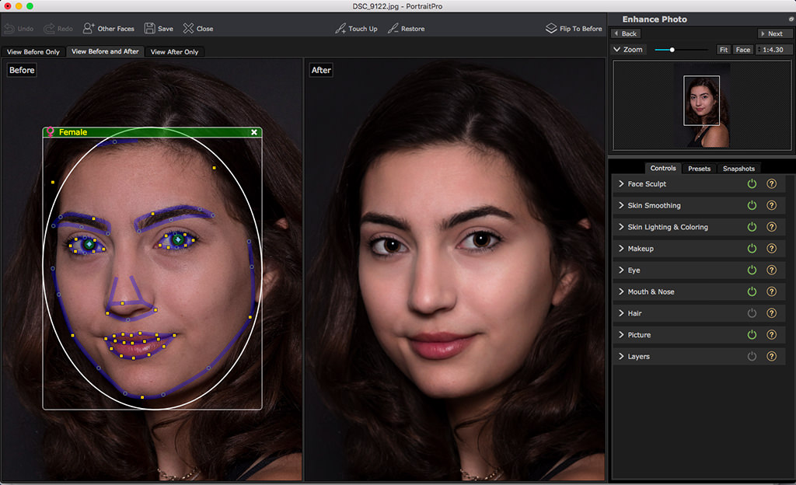Collapse the Zoom section
The image size is (796, 485).
coord(616,49)
